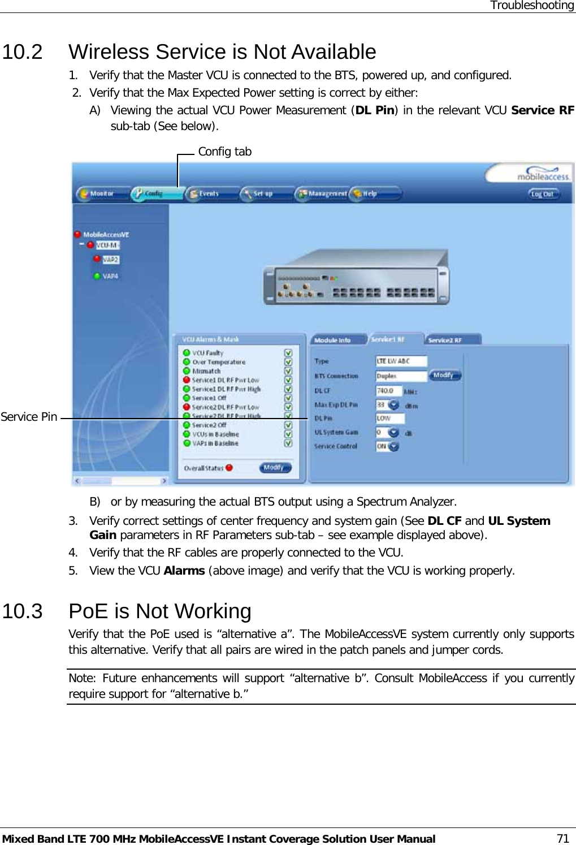Select VAP2 in the tree
The width and height of the screenshot is (576, 845).
tap(111, 259)
